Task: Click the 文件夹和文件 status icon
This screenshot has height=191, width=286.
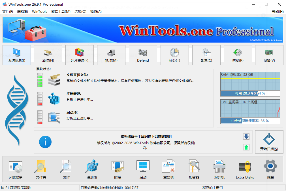Action: pyautogui.click(x=54, y=80)
